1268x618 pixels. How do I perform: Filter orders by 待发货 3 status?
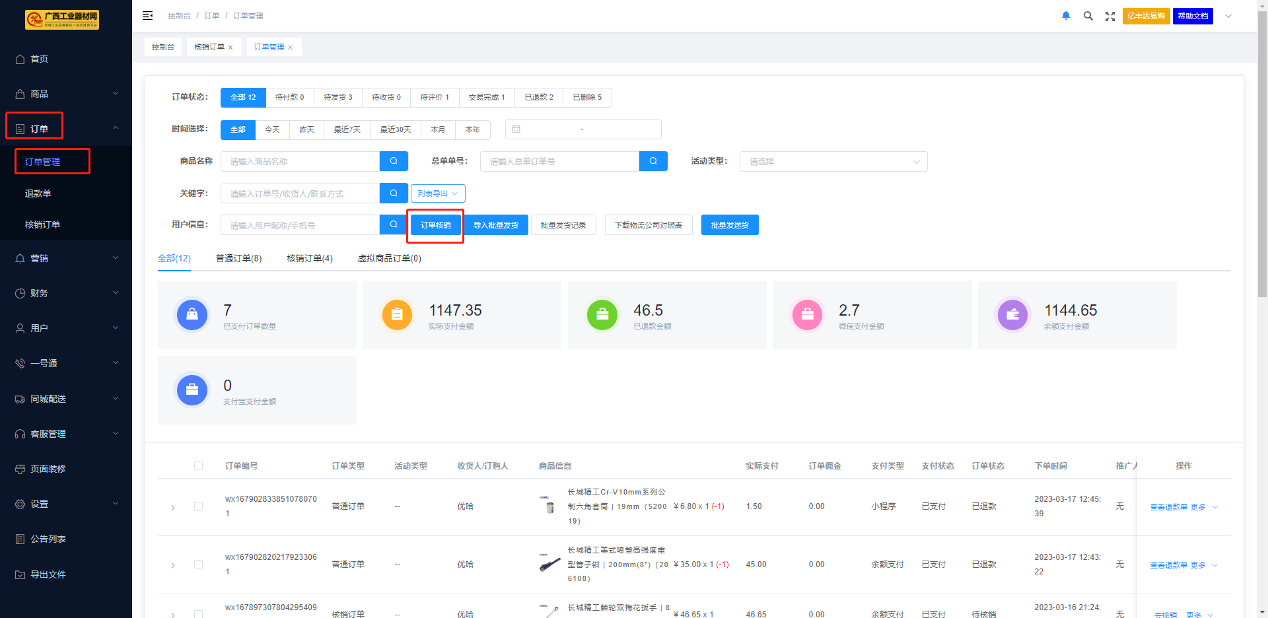337,97
